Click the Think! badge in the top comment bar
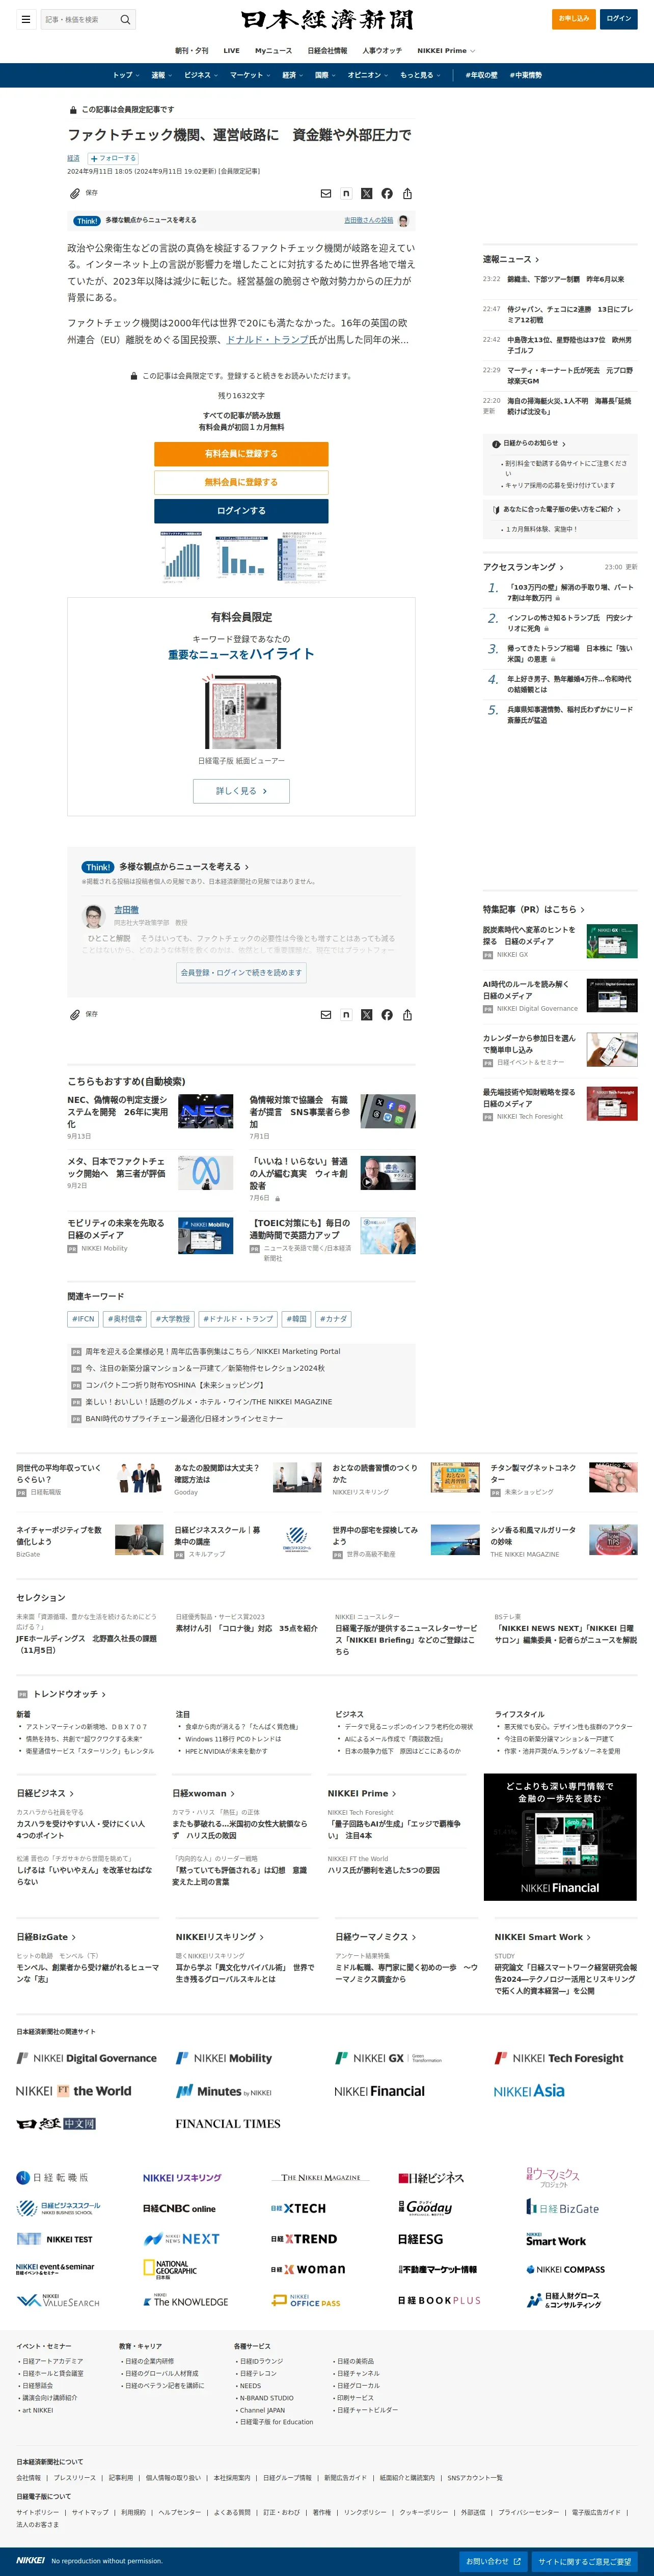 pyautogui.click(x=87, y=221)
